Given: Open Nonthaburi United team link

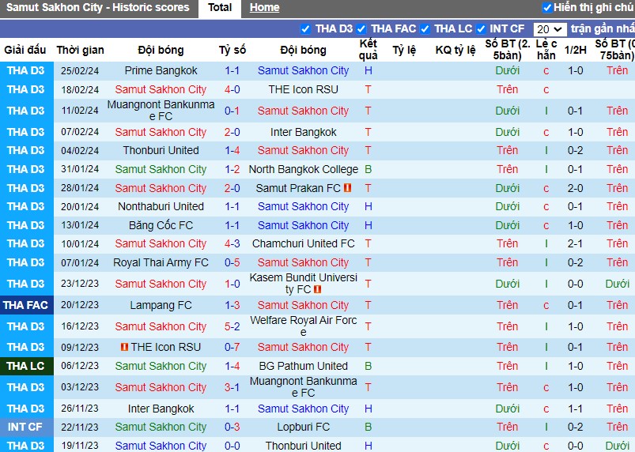Looking at the screenshot, I should click(x=161, y=206).
